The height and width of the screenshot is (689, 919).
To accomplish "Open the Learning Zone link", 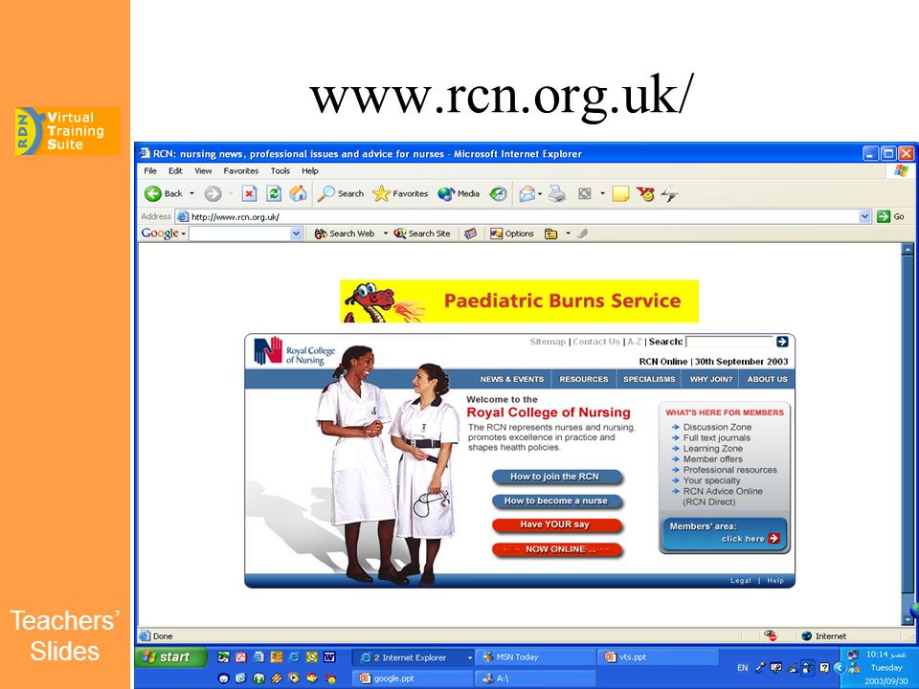I will pos(712,449).
